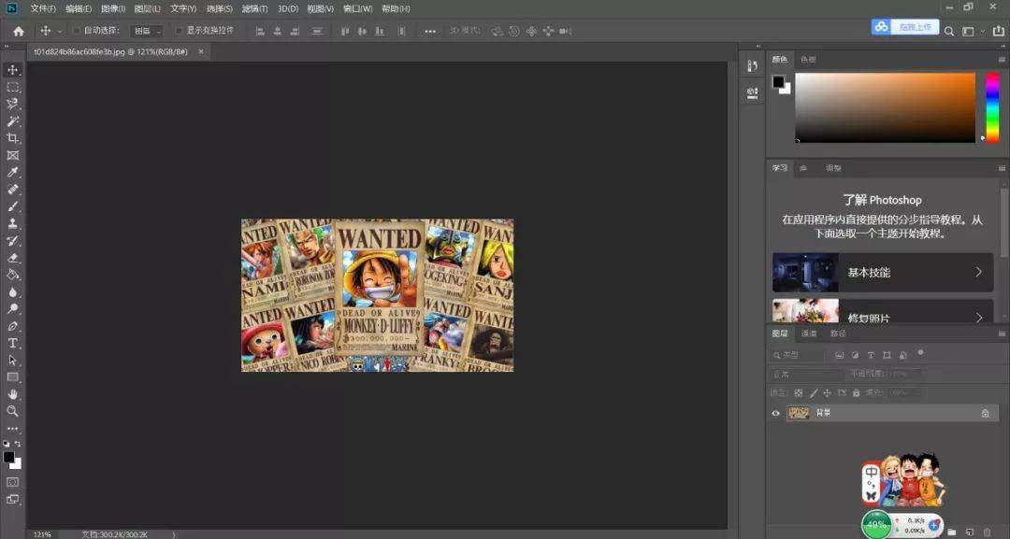Toggle adjustment layer filter in Layers panel

pyautogui.click(x=856, y=355)
